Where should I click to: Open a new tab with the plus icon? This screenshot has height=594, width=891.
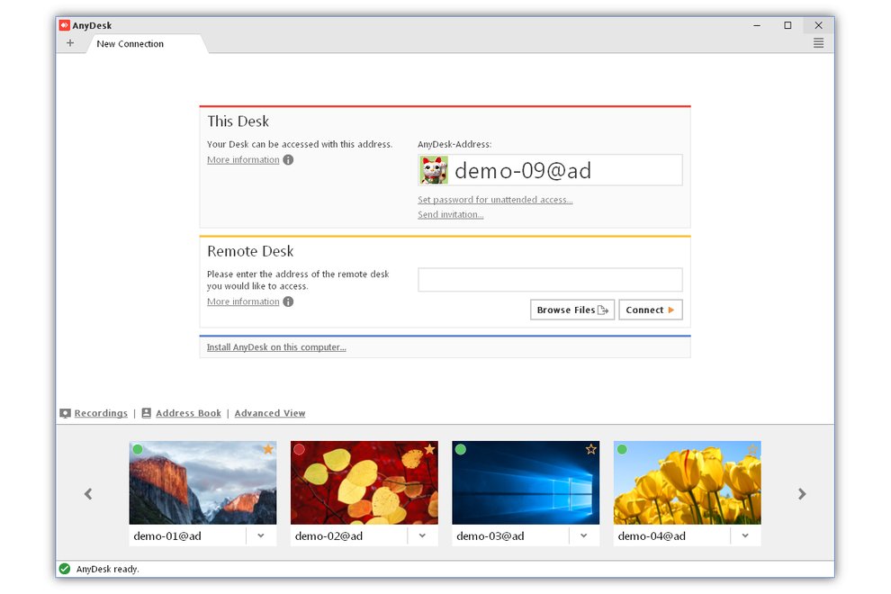pos(70,43)
